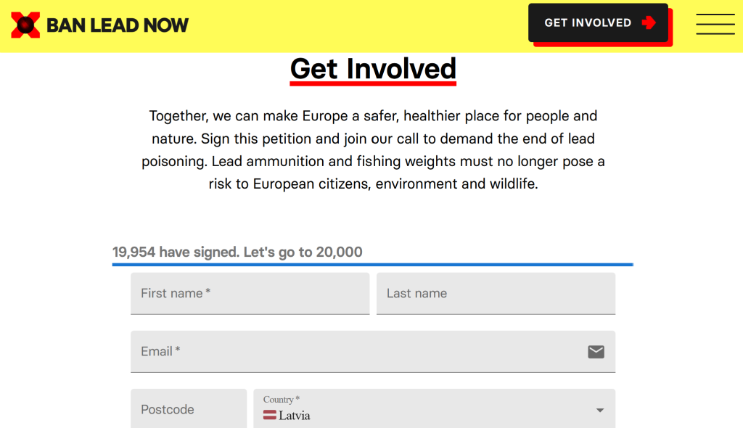Screen dimensions: 743x428
Task: Click the envelope icon in Email field
Action: point(596,352)
